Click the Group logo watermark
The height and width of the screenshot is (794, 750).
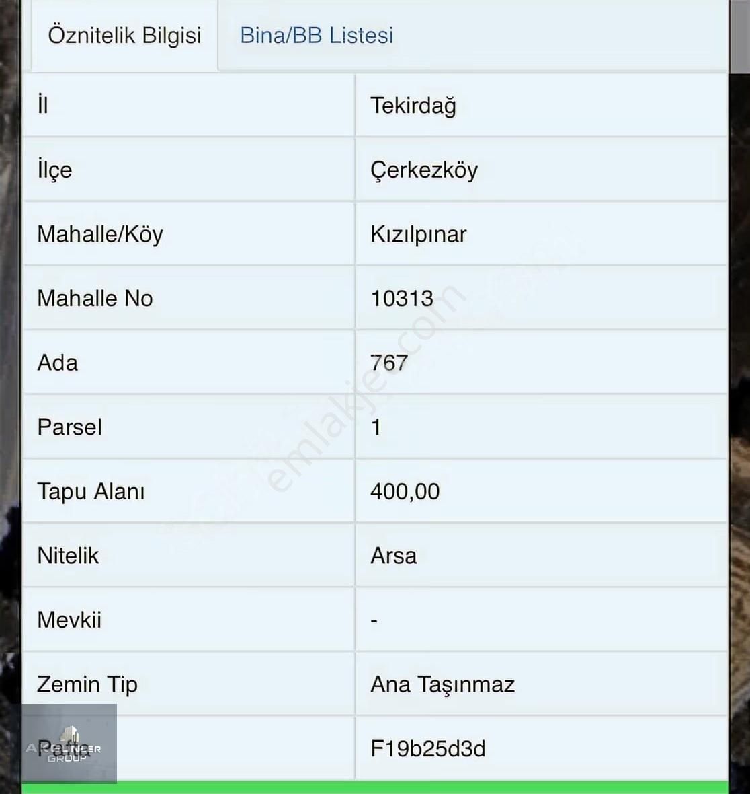[x=68, y=744]
